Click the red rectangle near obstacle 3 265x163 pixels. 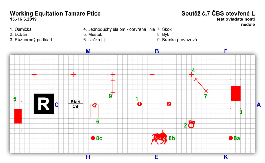pos(235,94)
